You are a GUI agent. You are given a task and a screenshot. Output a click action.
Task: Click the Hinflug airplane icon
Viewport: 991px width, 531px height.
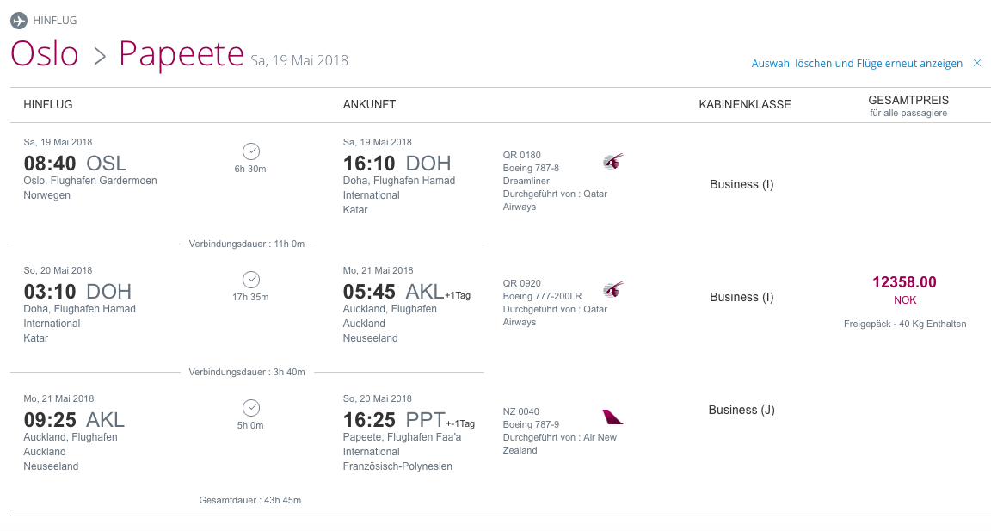19,20
